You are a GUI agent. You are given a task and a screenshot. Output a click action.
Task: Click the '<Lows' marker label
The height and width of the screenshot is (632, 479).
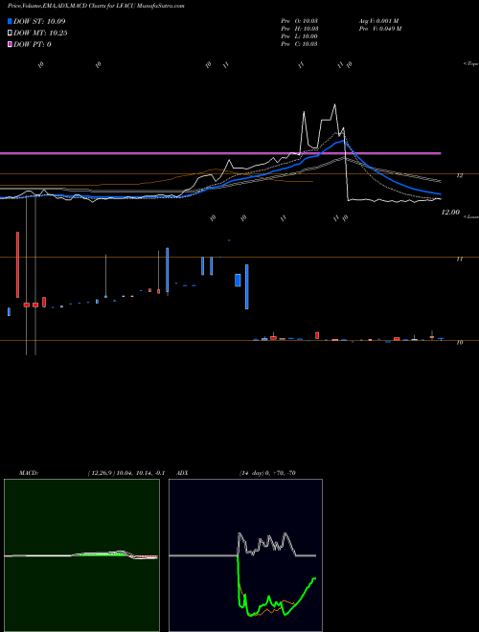471,216
